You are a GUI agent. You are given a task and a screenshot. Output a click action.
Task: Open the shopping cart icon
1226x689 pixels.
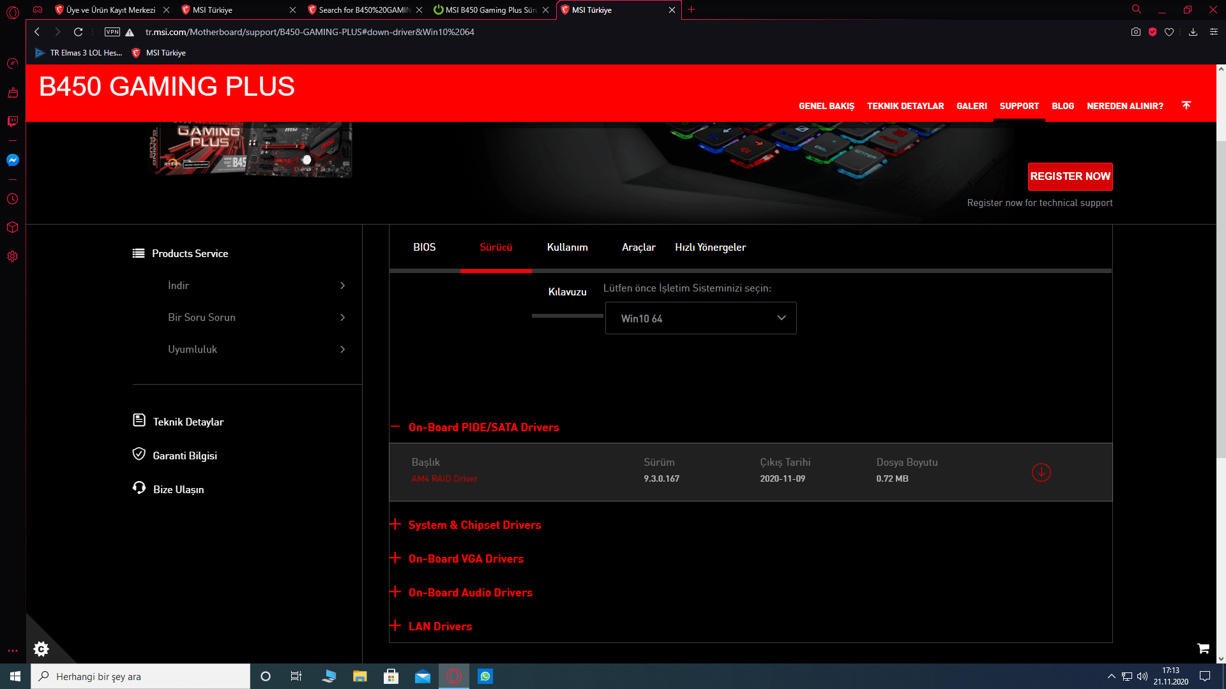1203,648
